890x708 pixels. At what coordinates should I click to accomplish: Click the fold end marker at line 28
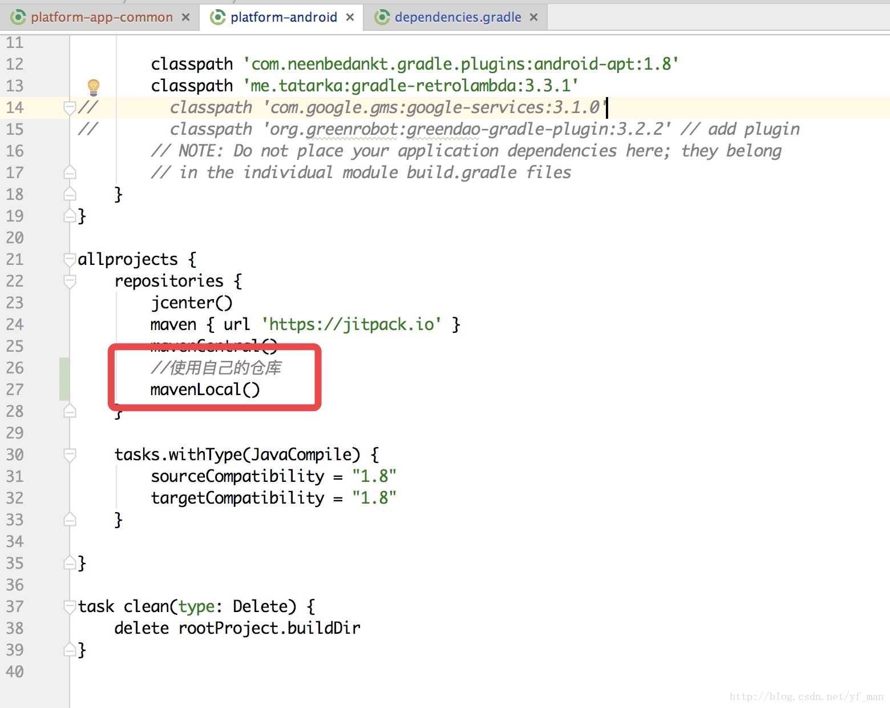[70, 411]
